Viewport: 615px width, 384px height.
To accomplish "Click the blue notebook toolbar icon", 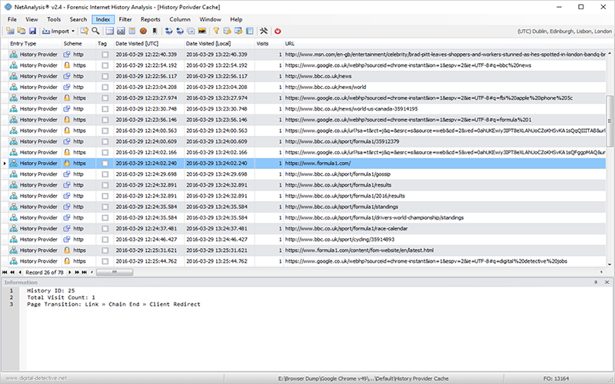I will coord(249,31).
